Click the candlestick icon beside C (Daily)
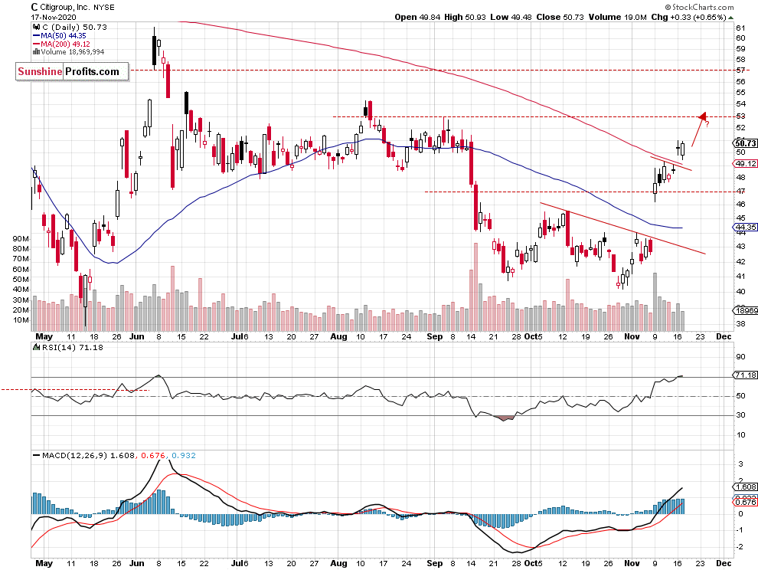This screenshot has height=570, width=758. coord(36,27)
